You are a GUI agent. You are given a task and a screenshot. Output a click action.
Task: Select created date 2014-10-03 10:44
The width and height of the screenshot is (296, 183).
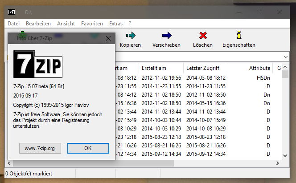(161, 120)
